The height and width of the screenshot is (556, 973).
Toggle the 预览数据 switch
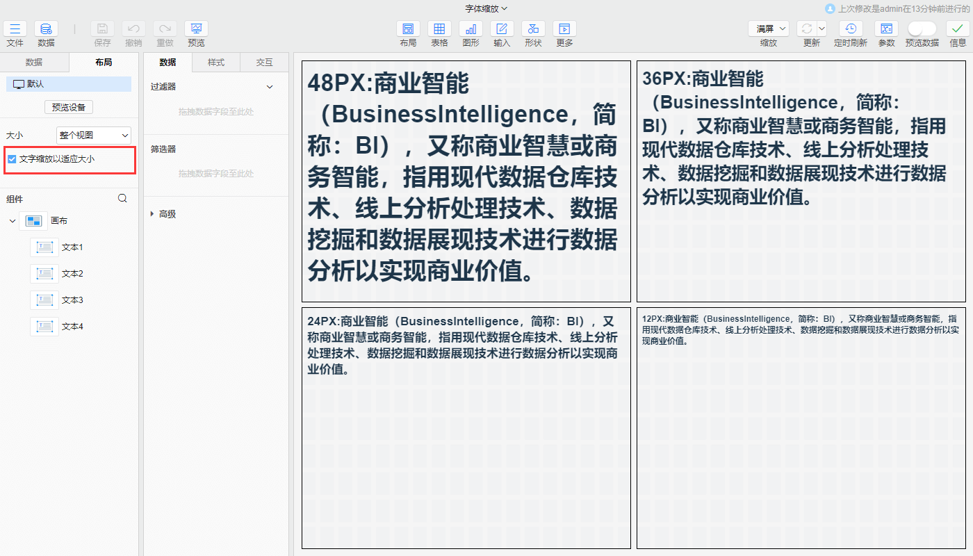(922, 28)
